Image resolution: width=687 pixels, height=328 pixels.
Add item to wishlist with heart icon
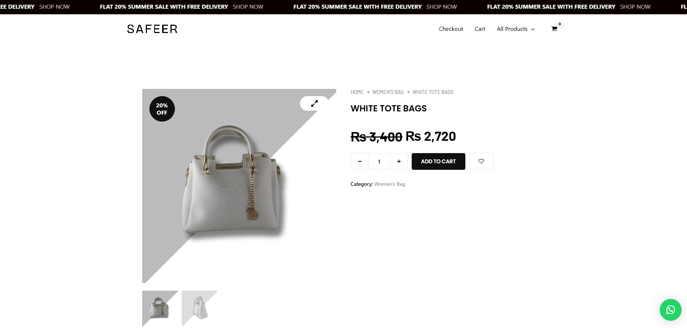[x=481, y=161]
